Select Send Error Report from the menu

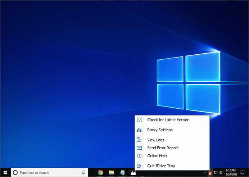[163, 148]
